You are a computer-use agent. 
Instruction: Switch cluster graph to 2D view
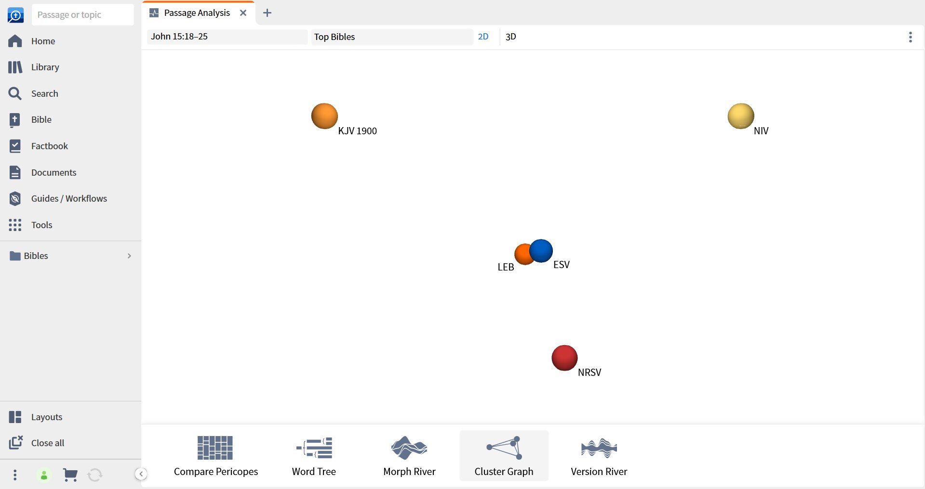pyautogui.click(x=483, y=37)
